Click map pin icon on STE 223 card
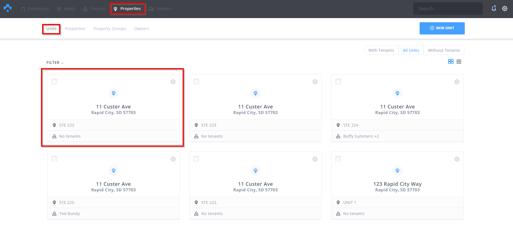Screen dimensions: 513x225 (255, 93)
